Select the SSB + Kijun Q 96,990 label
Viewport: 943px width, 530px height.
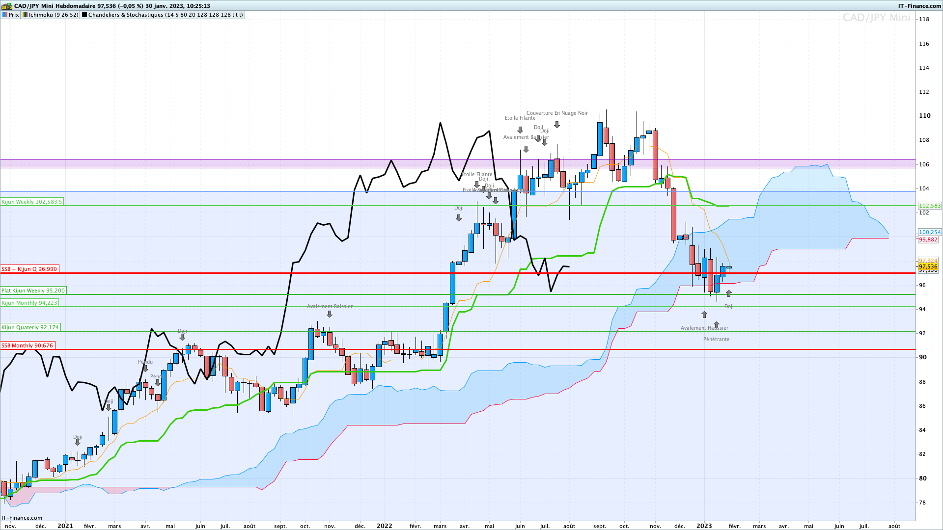29,269
